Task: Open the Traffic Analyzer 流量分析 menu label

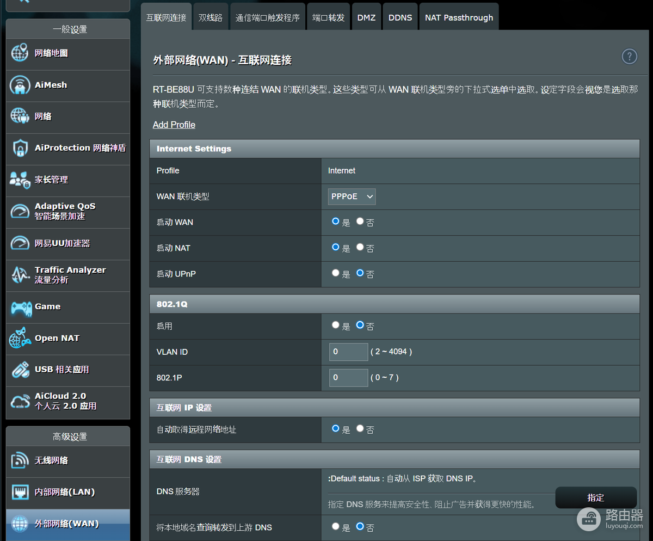Action: click(x=70, y=275)
